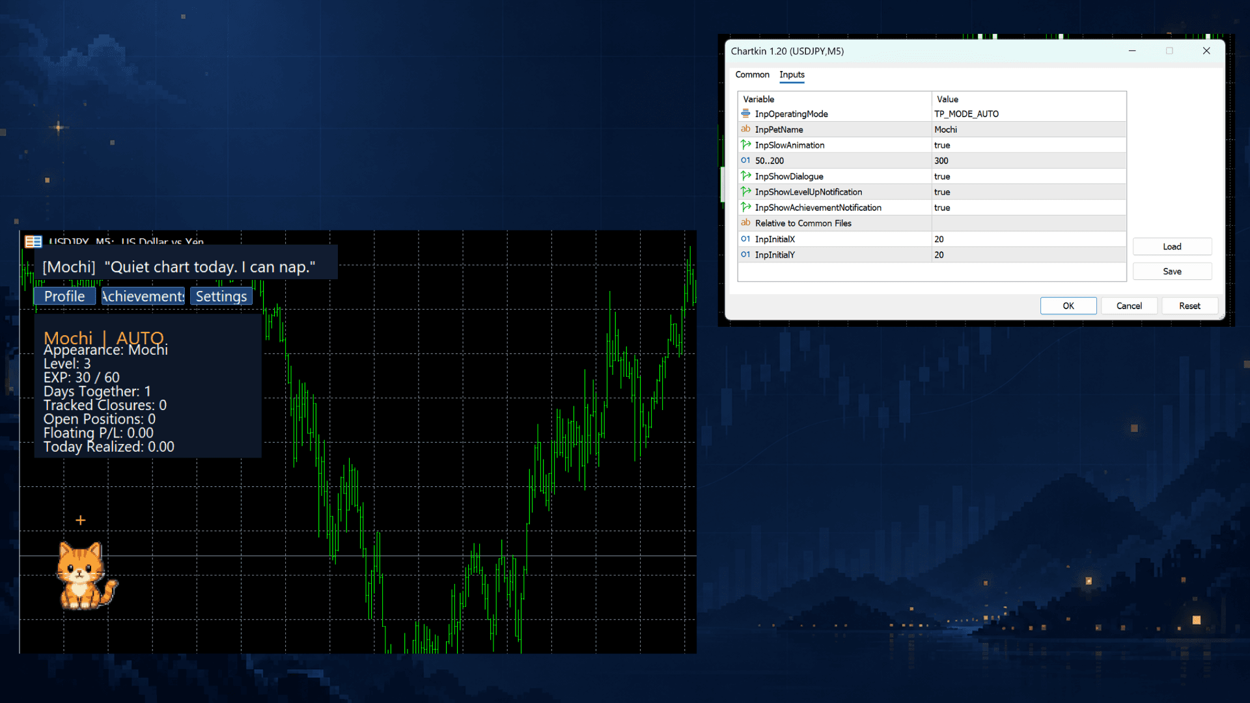The height and width of the screenshot is (703, 1250).
Task: Open the TP_MODE_AUTO value dropdown
Action: (x=1029, y=114)
